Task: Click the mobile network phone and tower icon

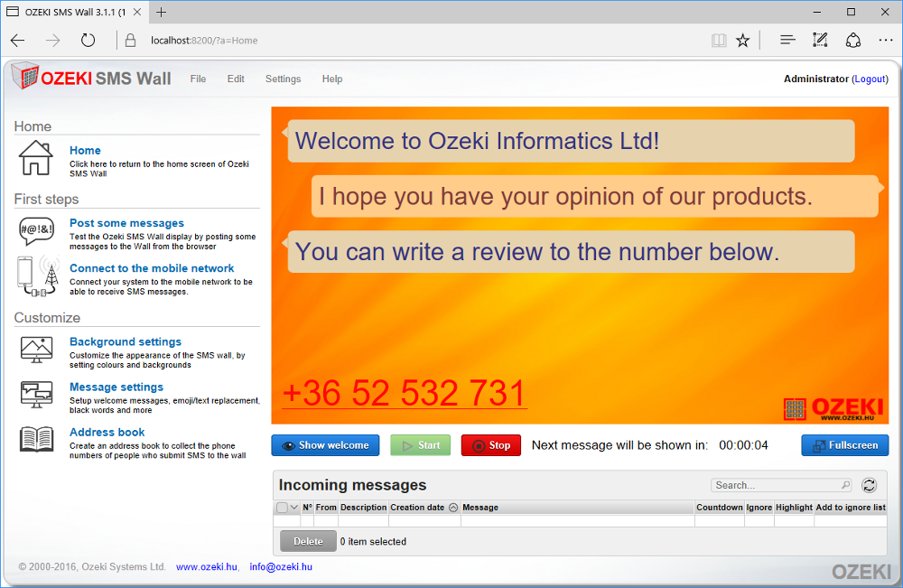Action: click(38, 276)
